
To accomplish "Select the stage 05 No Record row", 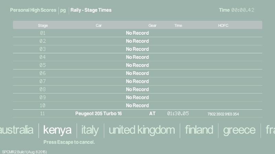I will pos(137,65).
